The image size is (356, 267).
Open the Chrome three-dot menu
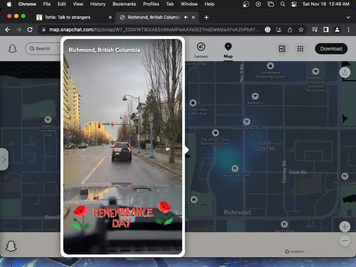coord(348,30)
